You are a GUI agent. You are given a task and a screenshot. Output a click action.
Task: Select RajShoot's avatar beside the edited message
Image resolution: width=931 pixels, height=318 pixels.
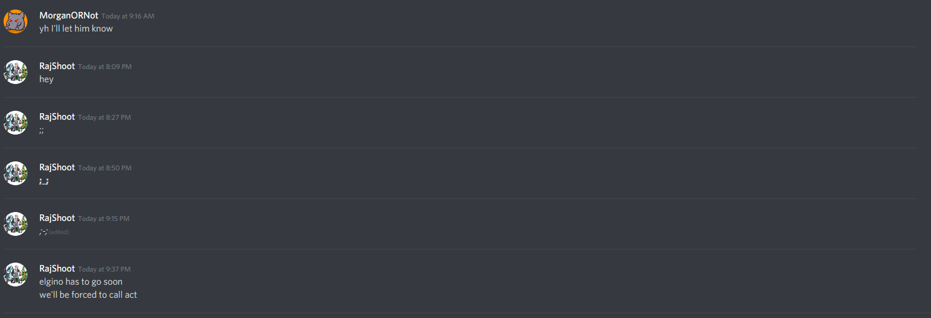click(15, 224)
